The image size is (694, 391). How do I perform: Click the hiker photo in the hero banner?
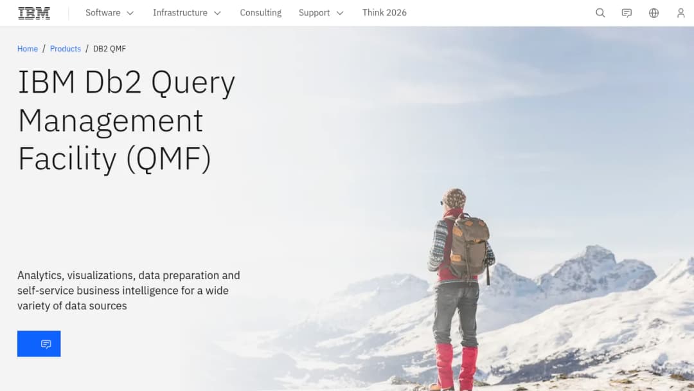point(461,290)
